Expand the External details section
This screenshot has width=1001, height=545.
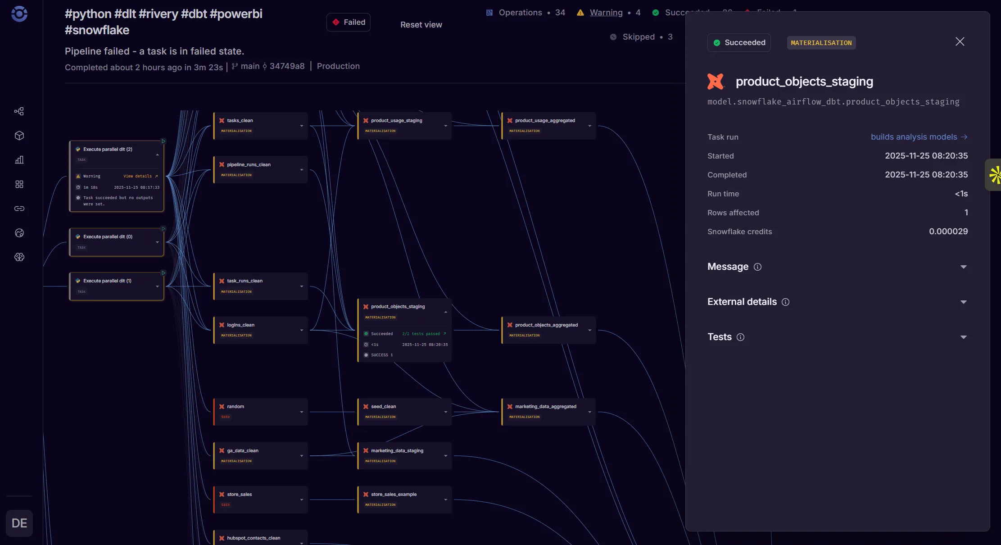[x=963, y=302]
